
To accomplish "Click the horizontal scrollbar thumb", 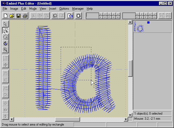I will tap(67, 119).
